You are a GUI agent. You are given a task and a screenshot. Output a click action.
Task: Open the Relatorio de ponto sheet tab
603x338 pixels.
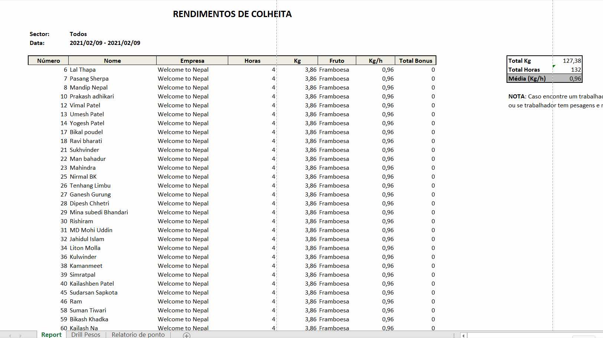pyautogui.click(x=138, y=335)
